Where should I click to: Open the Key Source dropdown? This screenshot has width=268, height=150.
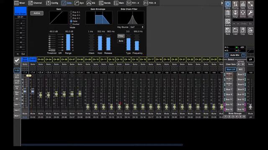click(x=137, y=27)
